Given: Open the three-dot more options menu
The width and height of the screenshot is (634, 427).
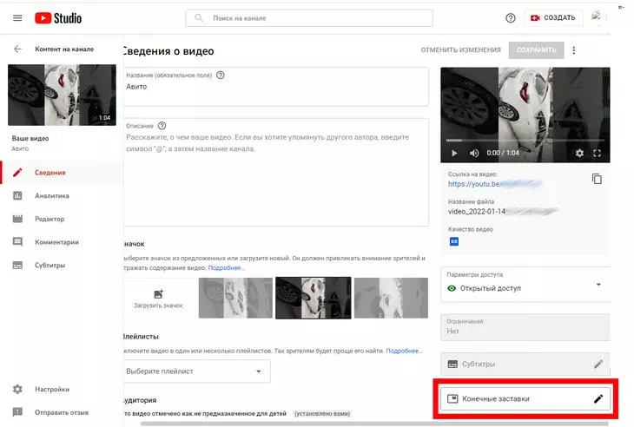Looking at the screenshot, I should tap(574, 50).
